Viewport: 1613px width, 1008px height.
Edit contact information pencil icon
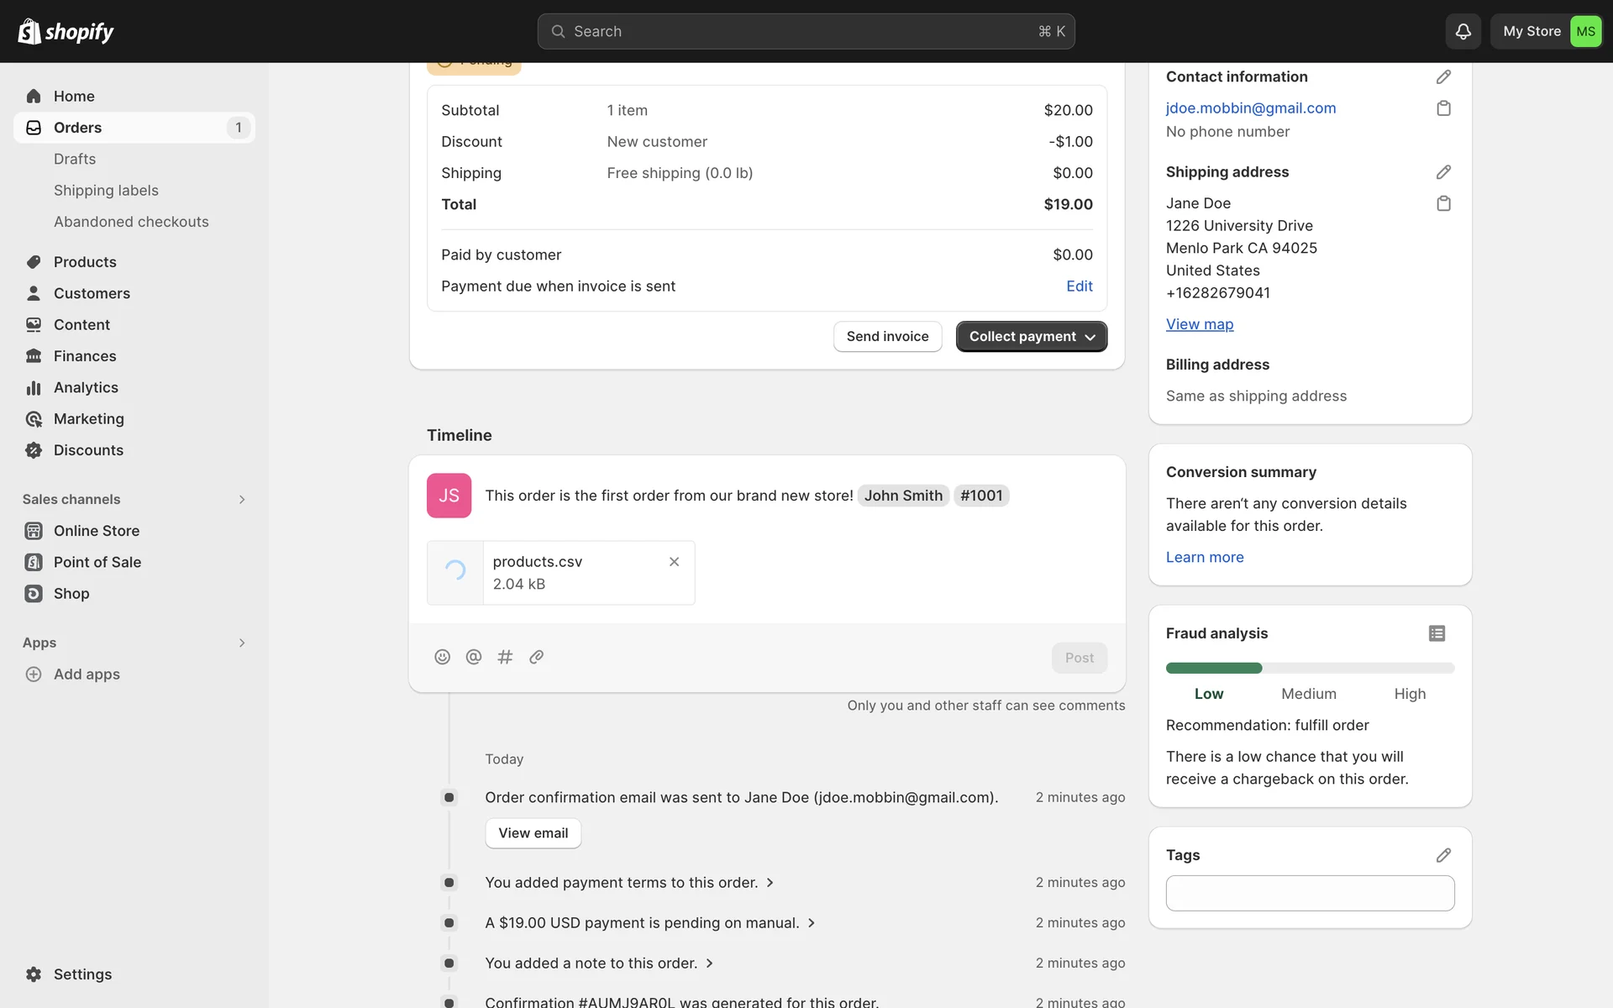point(1443,76)
